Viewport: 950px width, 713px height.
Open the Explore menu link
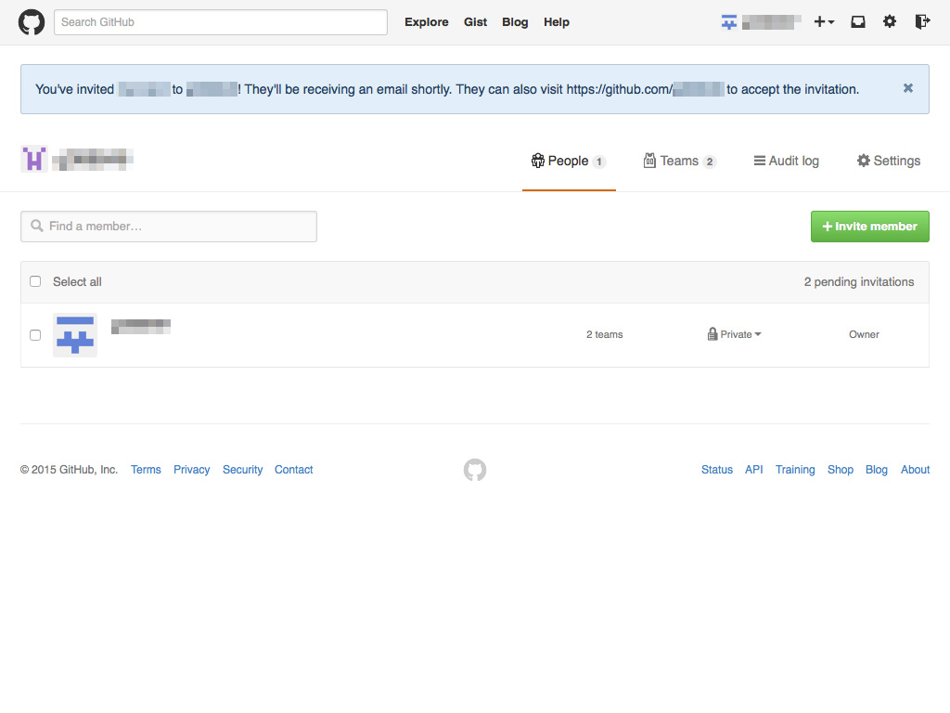tap(426, 22)
